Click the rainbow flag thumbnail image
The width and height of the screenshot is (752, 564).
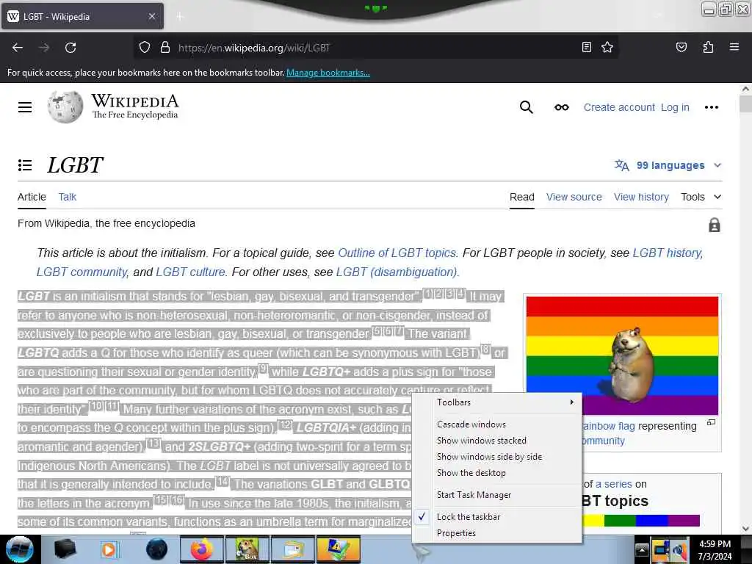tap(622, 355)
